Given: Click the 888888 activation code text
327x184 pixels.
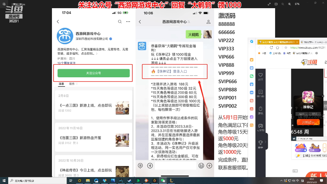Looking at the screenshot, I should click(x=226, y=24).
